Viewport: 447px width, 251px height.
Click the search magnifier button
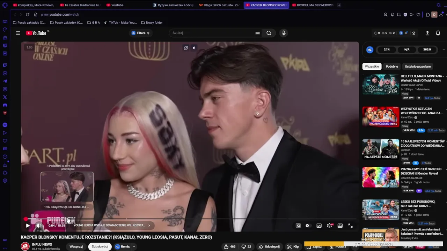point(269,33)
